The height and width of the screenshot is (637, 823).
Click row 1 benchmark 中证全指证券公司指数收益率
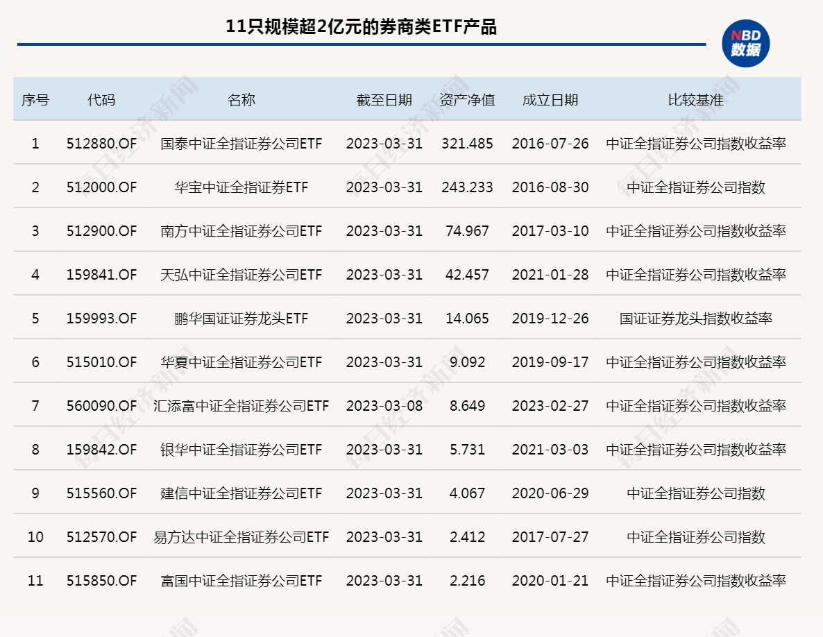(695, 143)
